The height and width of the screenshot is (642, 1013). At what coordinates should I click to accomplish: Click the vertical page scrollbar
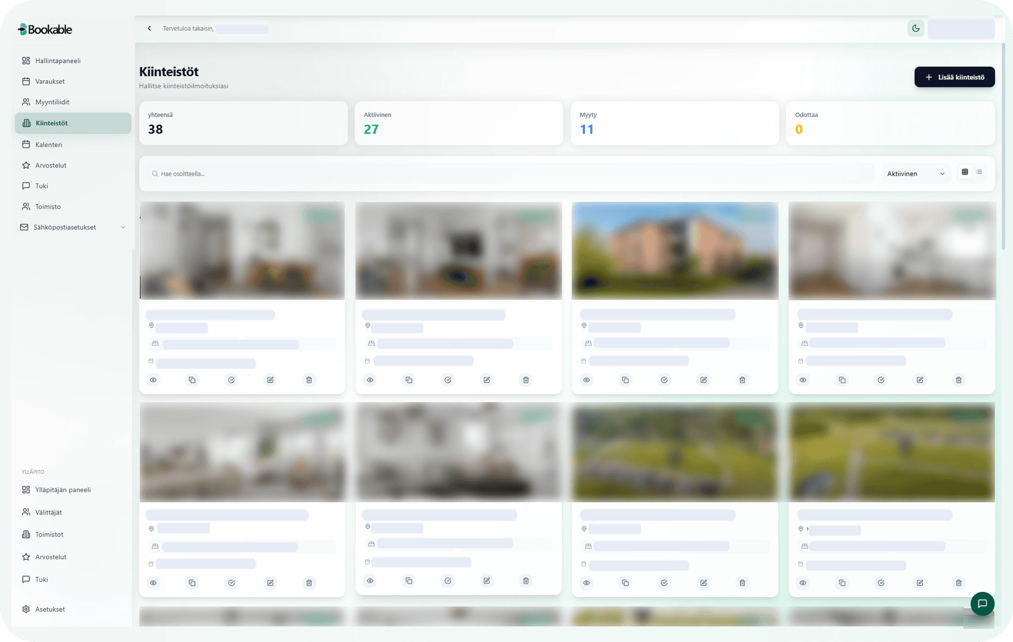tap(1003, 146)
